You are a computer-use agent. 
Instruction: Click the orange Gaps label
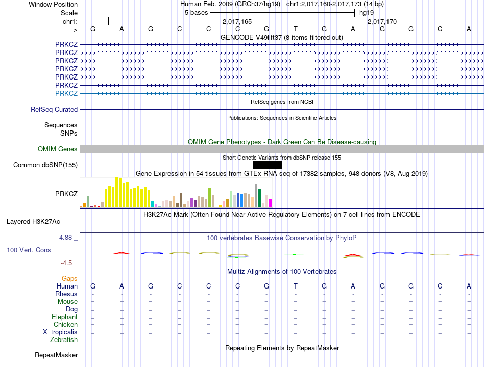[69, 279]
